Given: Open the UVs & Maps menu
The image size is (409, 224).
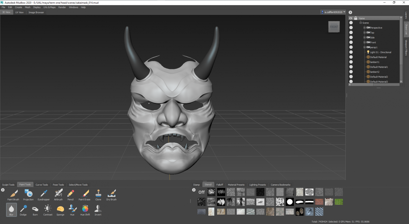Looking at the screenshot, I should pos(49,7).
